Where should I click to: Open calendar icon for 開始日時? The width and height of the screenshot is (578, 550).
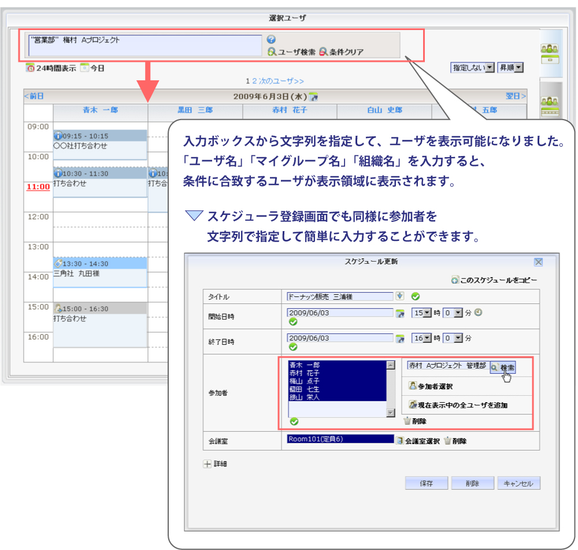[400, 314]
